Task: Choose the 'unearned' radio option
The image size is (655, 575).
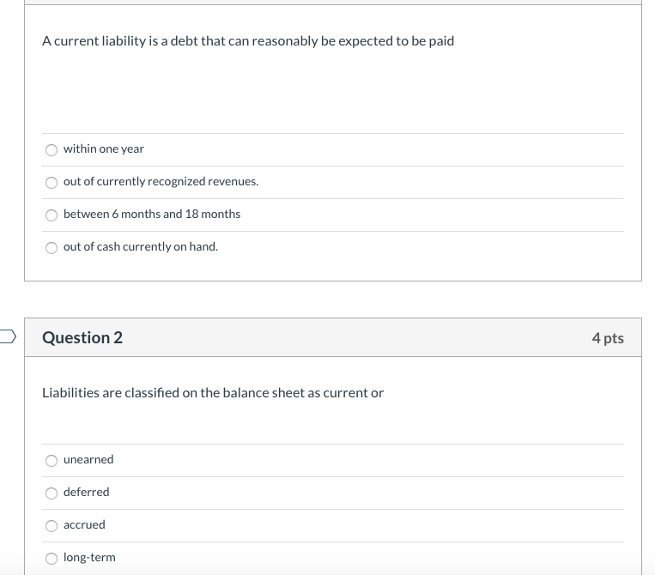Action: [52, 461]
